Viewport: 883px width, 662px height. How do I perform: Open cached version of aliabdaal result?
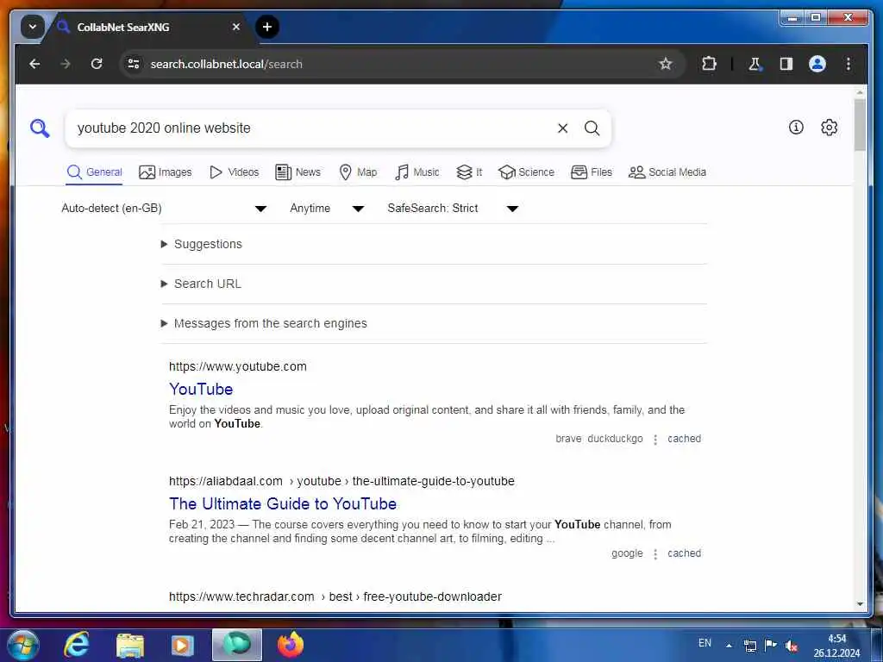coord(684,553)
